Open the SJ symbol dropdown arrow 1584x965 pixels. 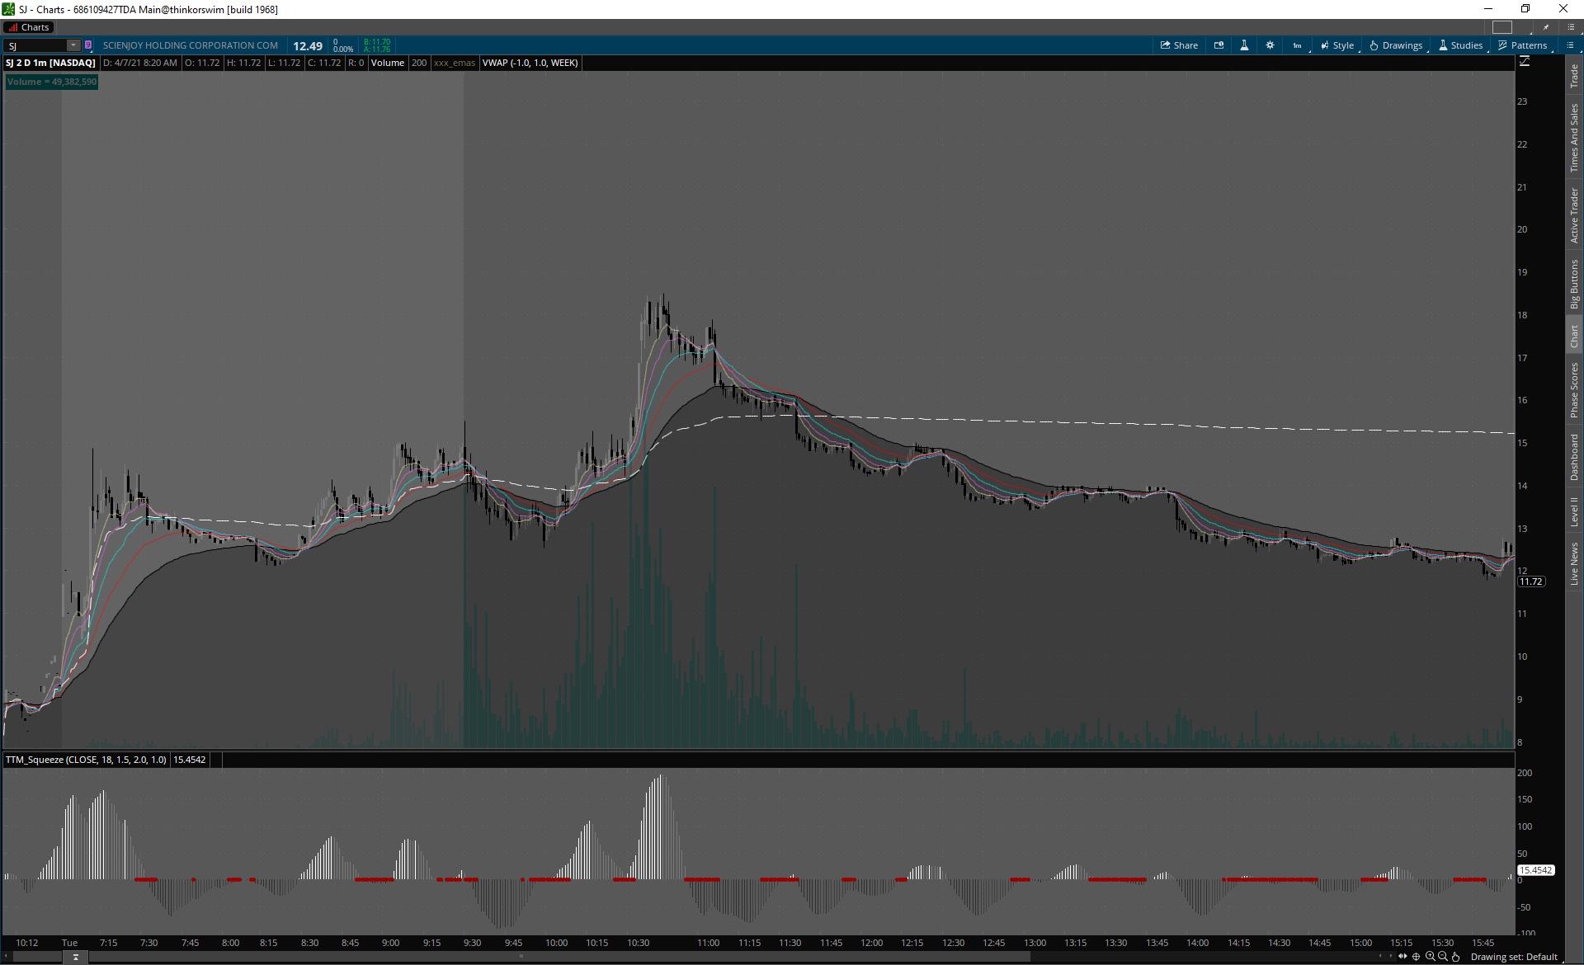(73, 45)
